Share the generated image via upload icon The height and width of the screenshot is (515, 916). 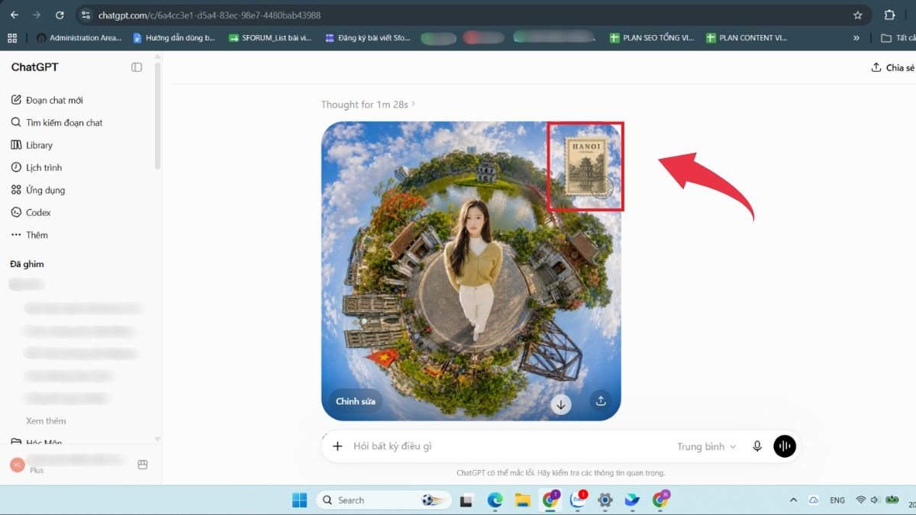601,400
